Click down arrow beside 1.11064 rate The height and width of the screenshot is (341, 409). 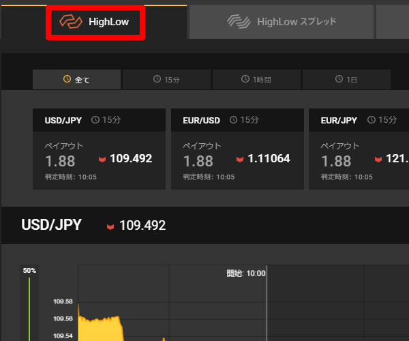pyautogui.click(x=240, y=159)
